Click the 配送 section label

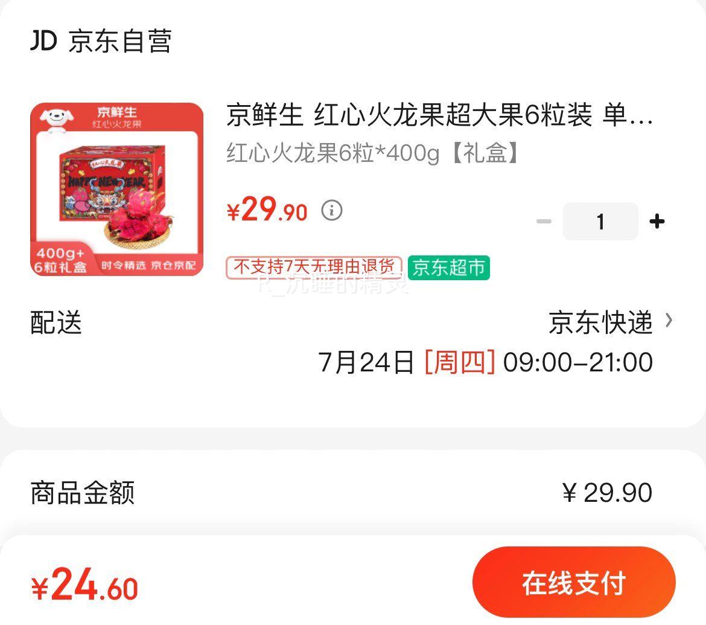click(x=56, y=322)
